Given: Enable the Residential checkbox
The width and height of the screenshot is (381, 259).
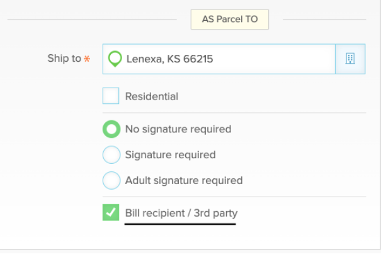Looking at the screenshot, I should point(111,96).
